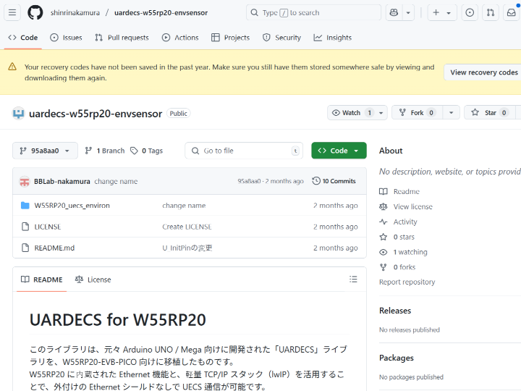The height and width of the screenshot is (391, 521).
Task: Open W55RP20_uecs_environ folder
Action: pyautogui.click(x=72, y=206)
